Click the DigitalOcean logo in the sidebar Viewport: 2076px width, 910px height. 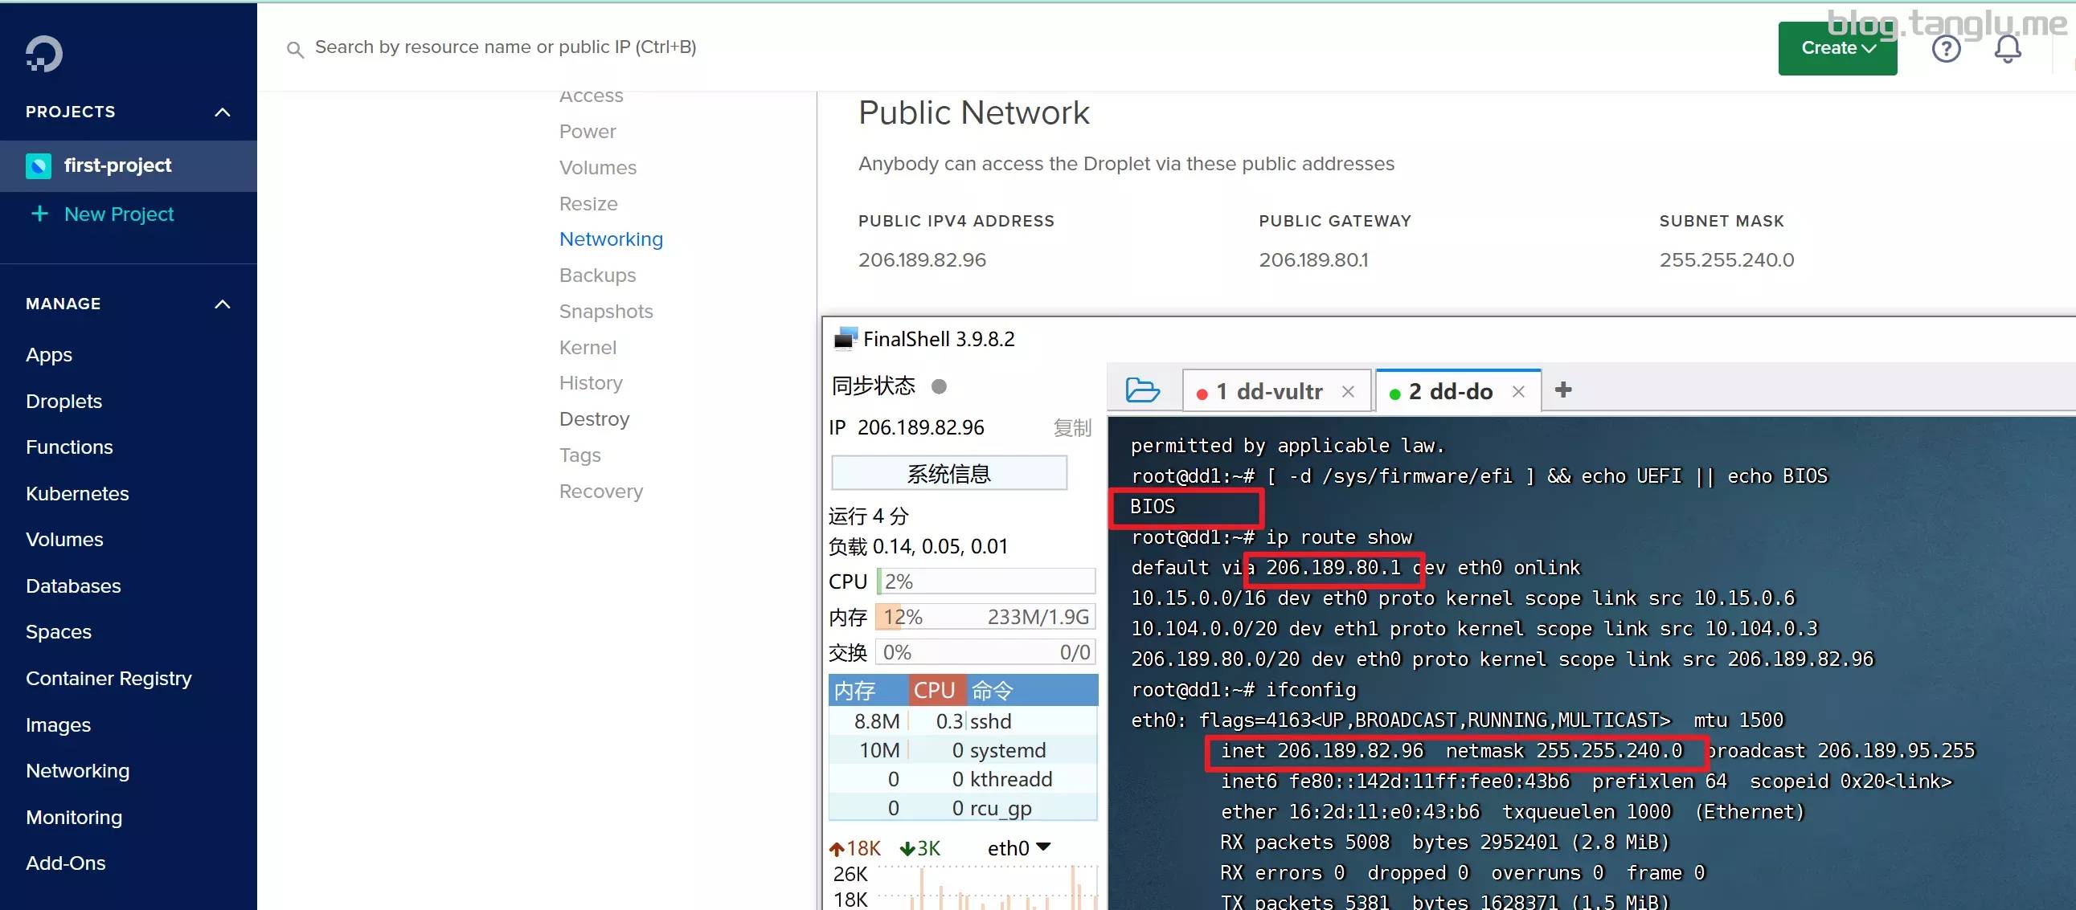[x=42, y=53]
